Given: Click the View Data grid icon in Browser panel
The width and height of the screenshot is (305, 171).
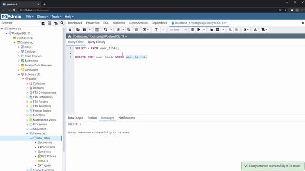Looking at the screenshot, I should [x=50, y=23].
